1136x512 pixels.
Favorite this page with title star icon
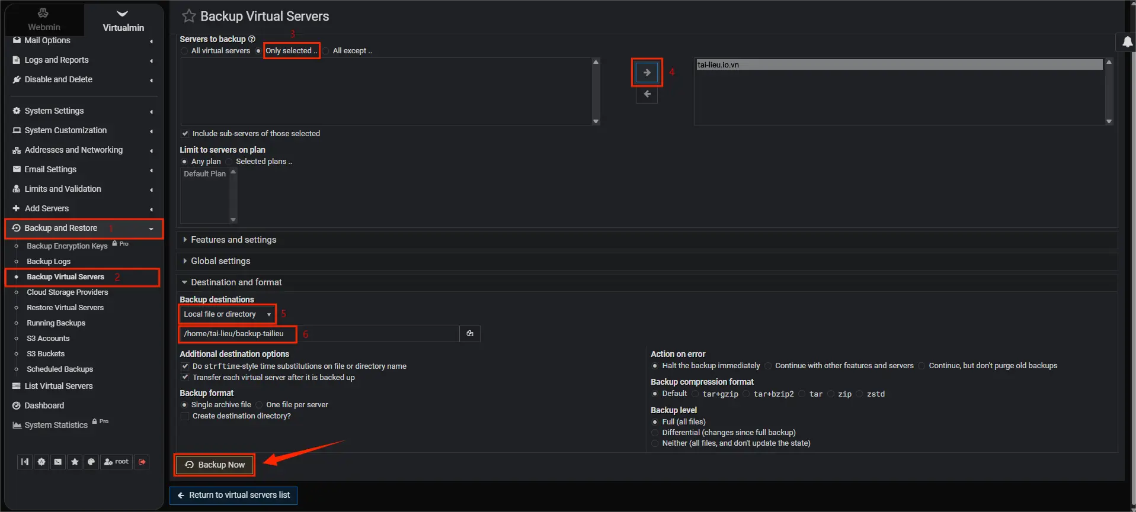pyautogui.click(x=188, y=16)
